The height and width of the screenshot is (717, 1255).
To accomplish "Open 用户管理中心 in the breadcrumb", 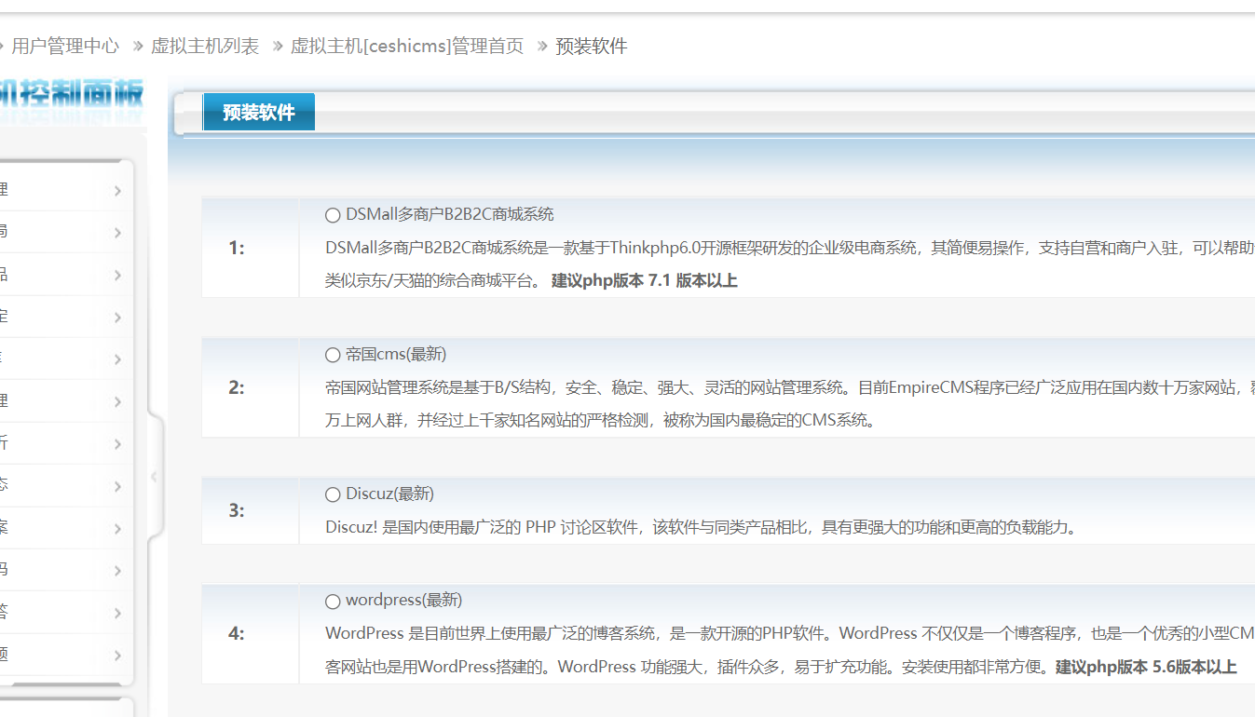I will (x=65, y=46).
